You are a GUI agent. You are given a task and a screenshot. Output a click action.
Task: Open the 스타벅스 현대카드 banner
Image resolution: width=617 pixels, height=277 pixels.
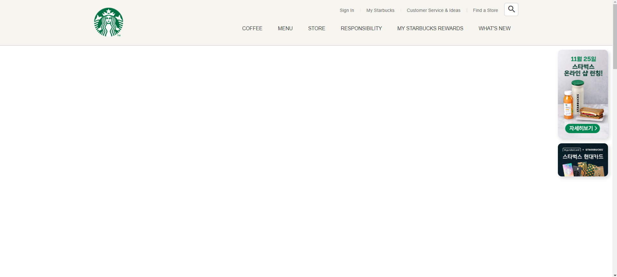point(583,160)
